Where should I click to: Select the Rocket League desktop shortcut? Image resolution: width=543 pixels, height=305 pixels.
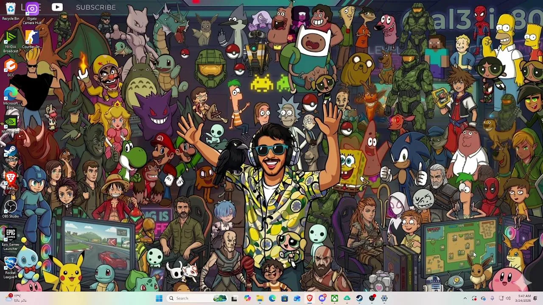click(x=11, y=268)
